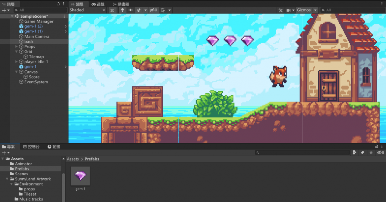Open the scene camera dropdown arrow
Image resolution: width=386 pixels, height=202 pixels.
pos(293,10)
